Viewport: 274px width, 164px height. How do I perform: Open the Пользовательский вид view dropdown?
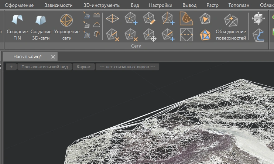(45, 67)
